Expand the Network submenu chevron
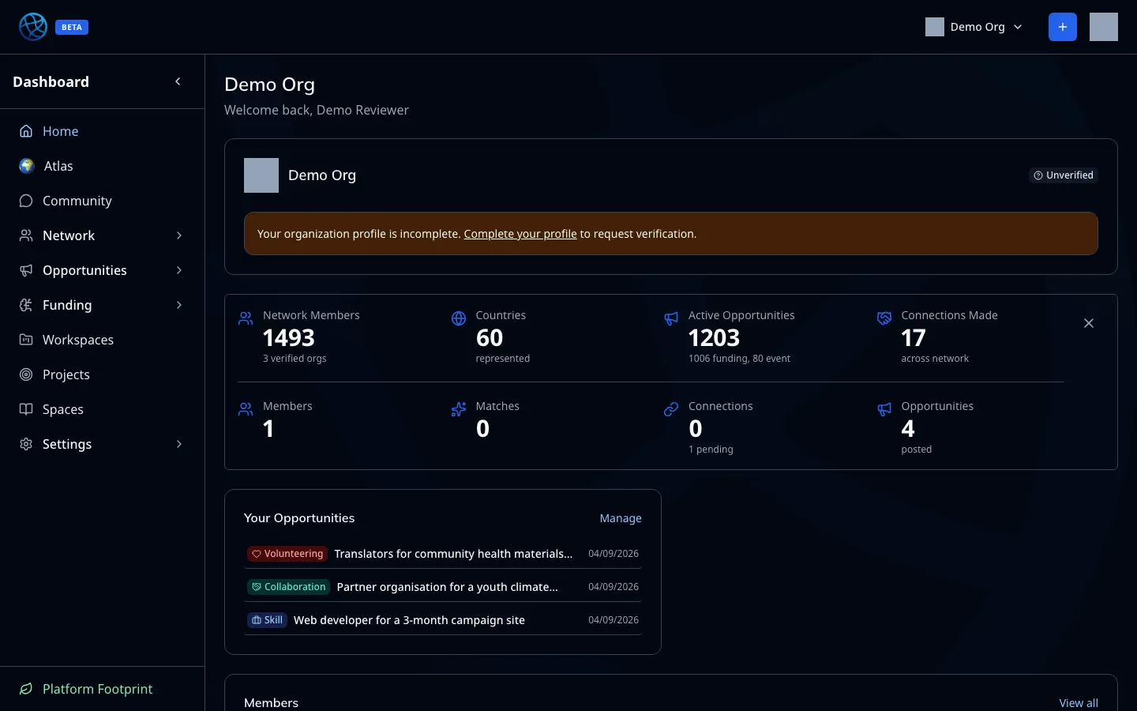 click(x=179, y=235)
